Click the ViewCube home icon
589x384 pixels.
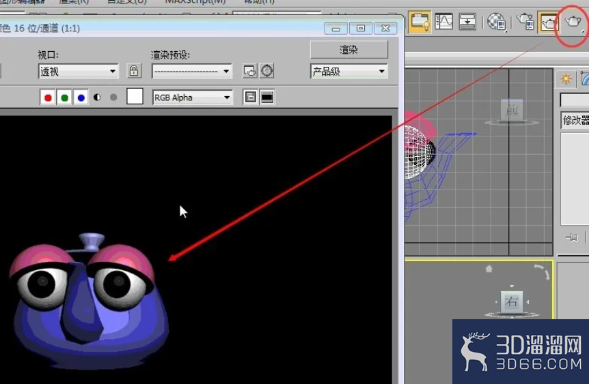pos(489,269)
